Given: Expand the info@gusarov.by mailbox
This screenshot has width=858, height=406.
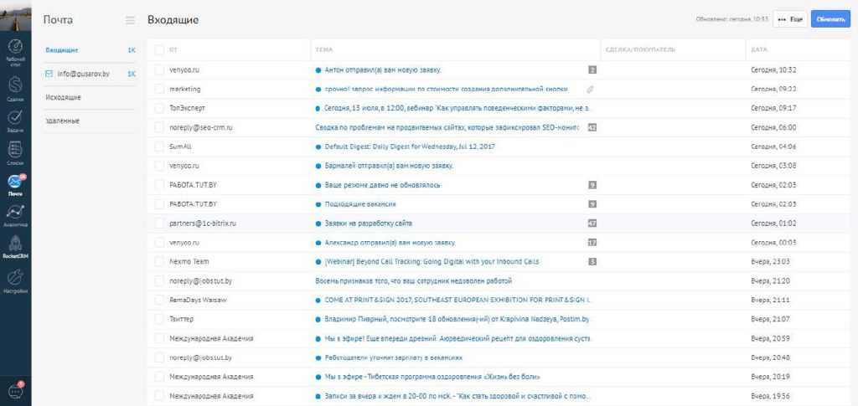Looking at the screenshot, I should coord(82,74).
